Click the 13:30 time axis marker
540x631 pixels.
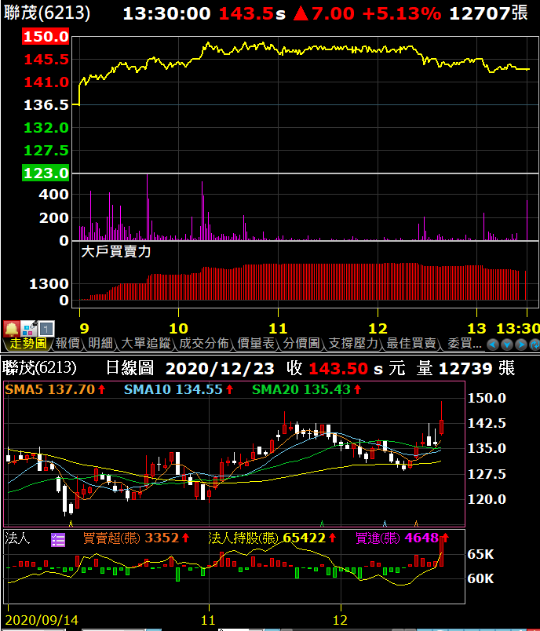(x=518, y=328)
